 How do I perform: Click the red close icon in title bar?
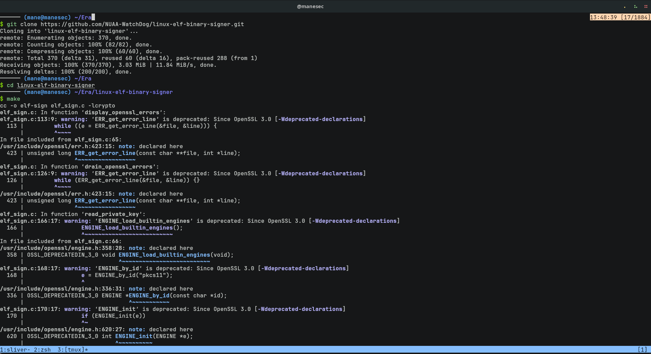(x=646, y=7)
